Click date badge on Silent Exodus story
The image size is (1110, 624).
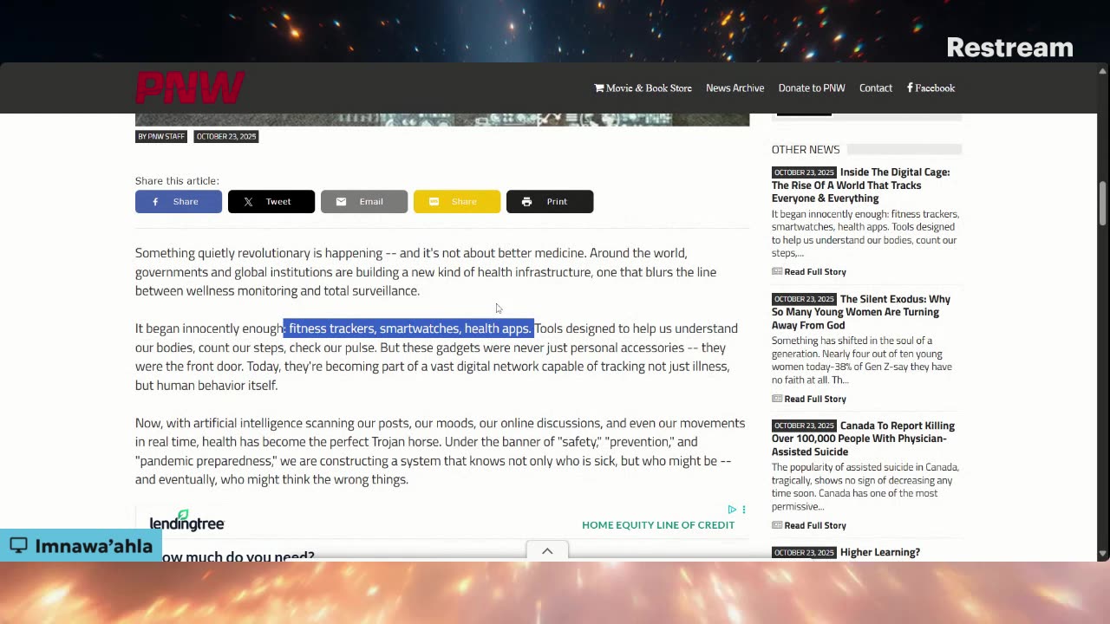pyautogui.click(x=804, y=299)
